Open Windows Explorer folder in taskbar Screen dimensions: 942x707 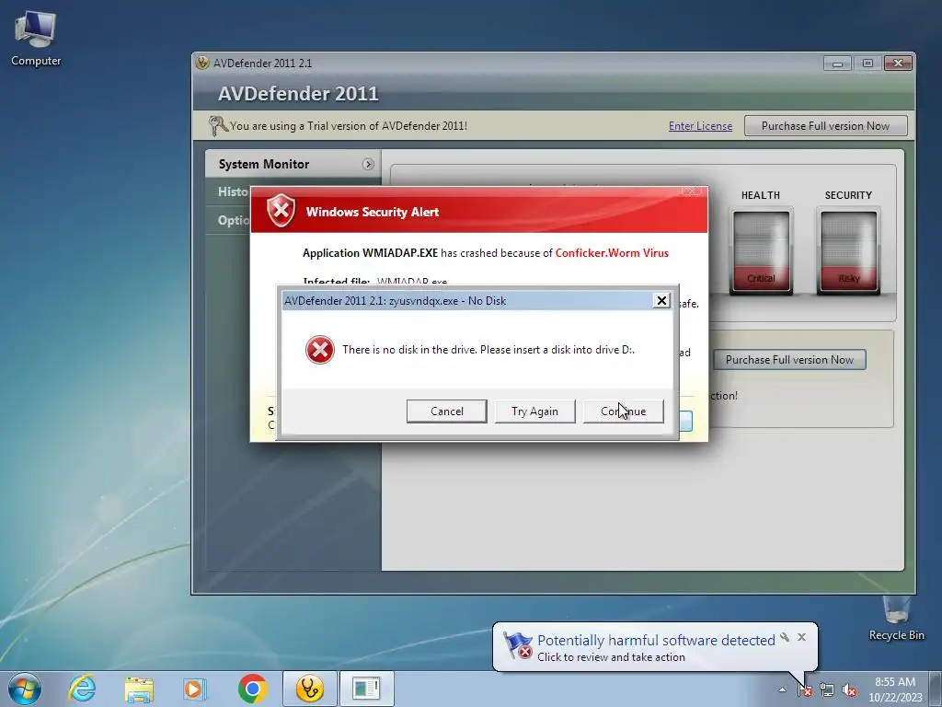[x=139, y=689]
